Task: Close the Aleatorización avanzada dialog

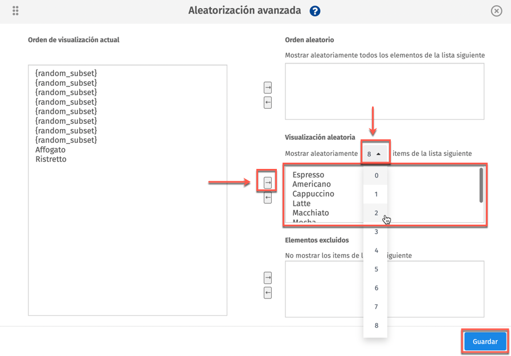Action: click(497, 11)
